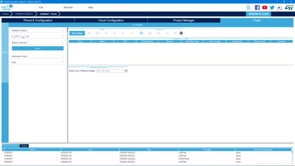
Task: Expand the TA 25°C / VDD 3.3V row
Action: tap(38, 36)
